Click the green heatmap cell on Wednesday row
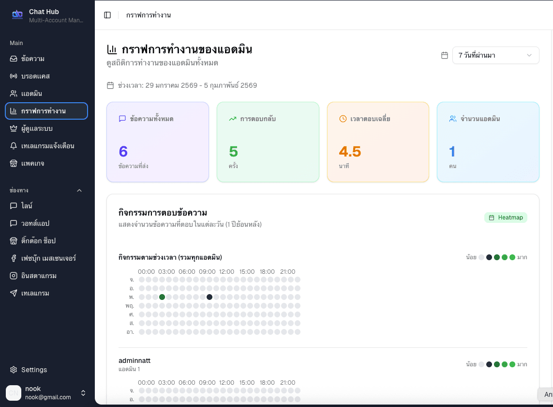 pyautogui.click(x=162, y=297)
